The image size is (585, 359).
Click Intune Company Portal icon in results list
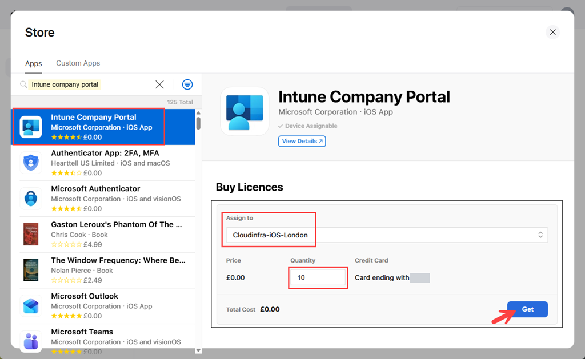click(x=31, y=127)
